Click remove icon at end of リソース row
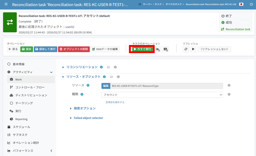Screen dimensions: 256x156 (x=229, y=85)
